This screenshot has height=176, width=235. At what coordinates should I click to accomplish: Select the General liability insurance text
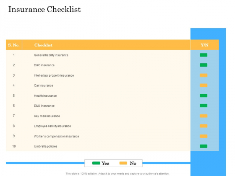point(51,55)
